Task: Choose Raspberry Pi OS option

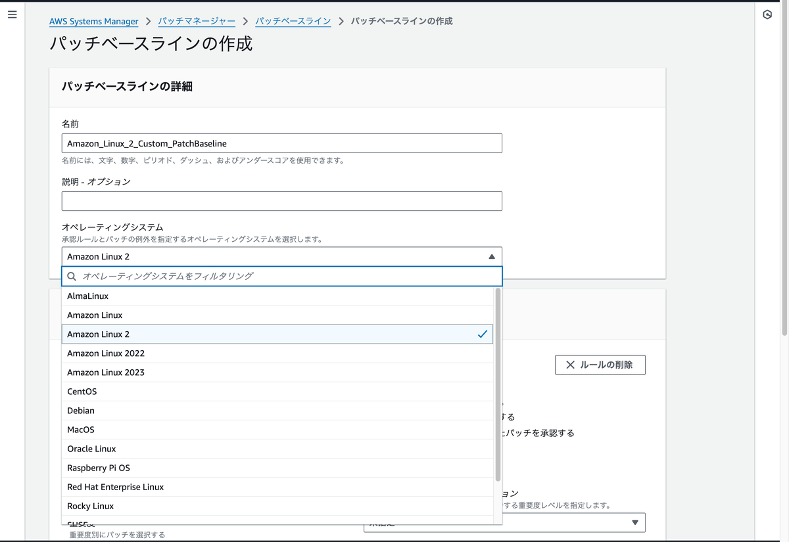Action: [277, 468]
